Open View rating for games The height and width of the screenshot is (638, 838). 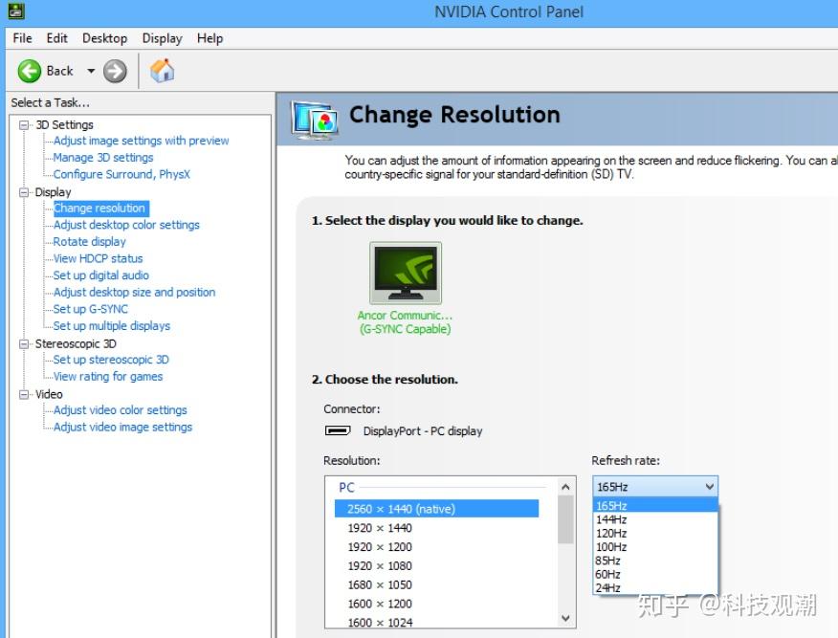[x=108, y=377]
